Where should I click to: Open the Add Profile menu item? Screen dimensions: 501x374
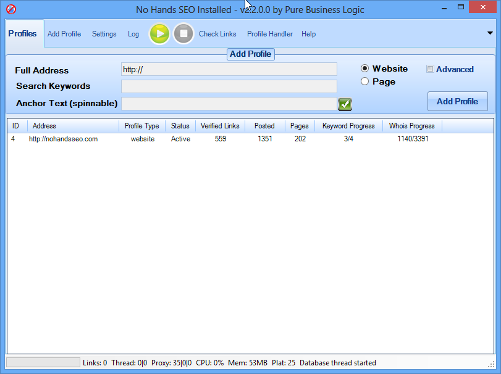click(64, 34)
